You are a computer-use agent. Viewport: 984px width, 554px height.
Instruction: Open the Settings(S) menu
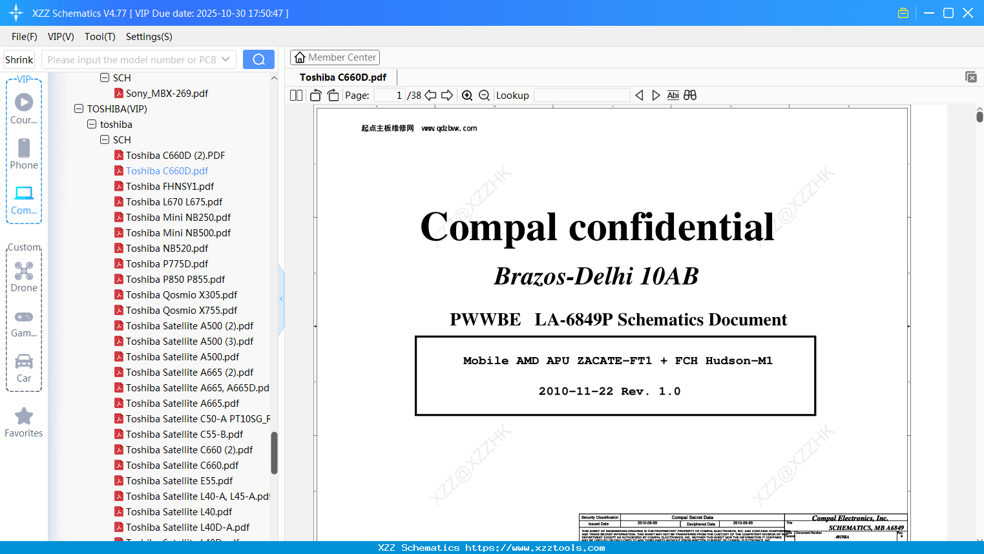coord(149,37)
